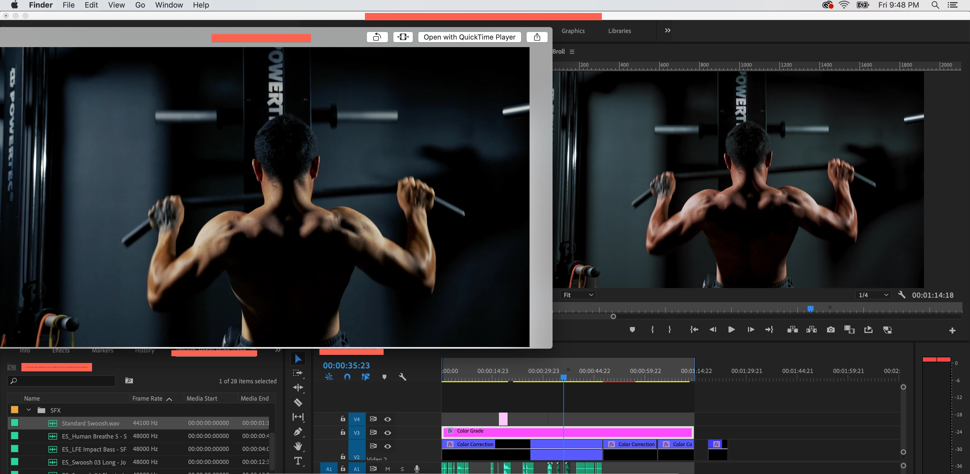Open program monitor wrench settings

click(902, 295)
